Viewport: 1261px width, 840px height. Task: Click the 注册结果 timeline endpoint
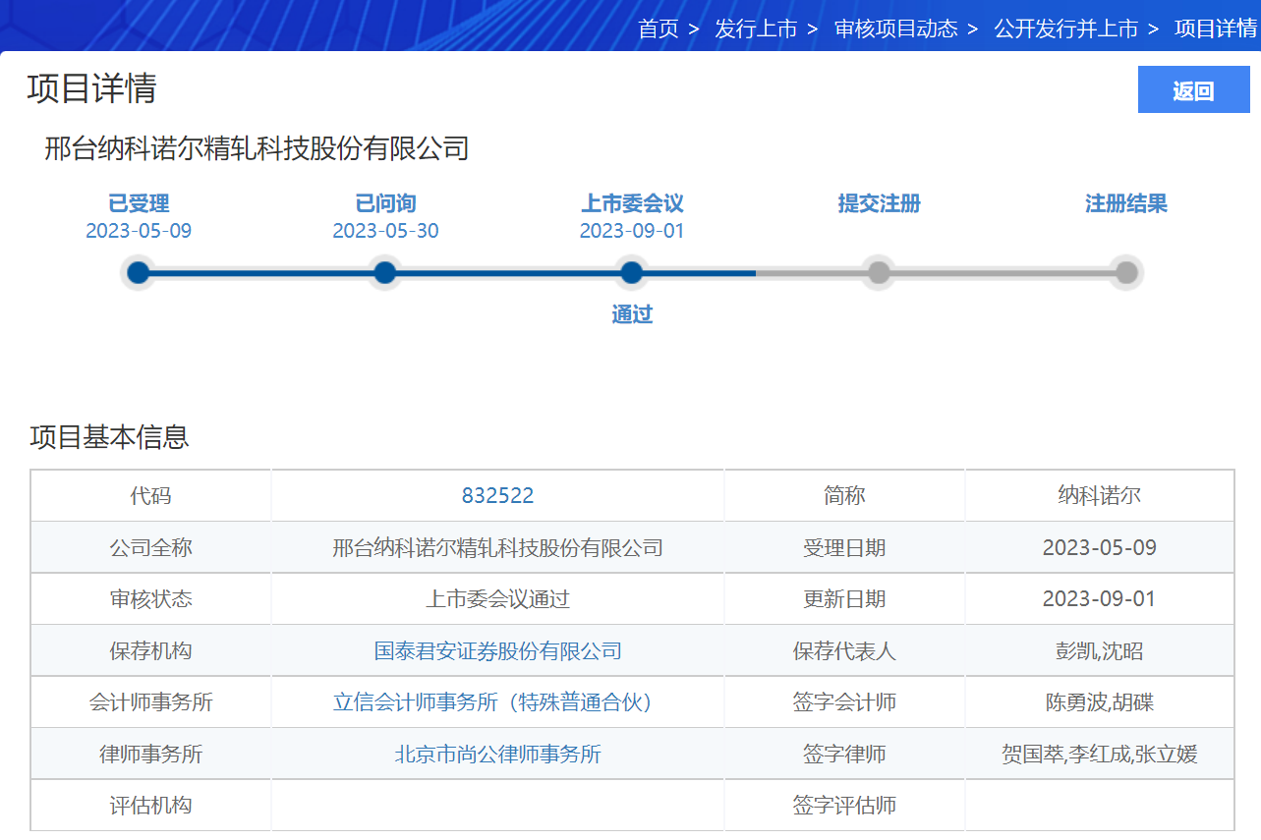tap(1124, 272)
